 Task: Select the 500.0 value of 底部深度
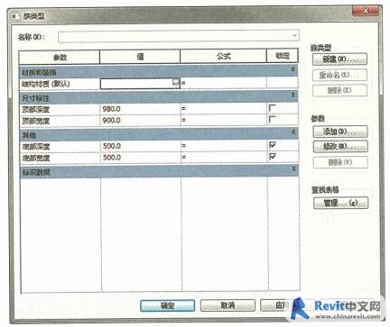point(112,146)
